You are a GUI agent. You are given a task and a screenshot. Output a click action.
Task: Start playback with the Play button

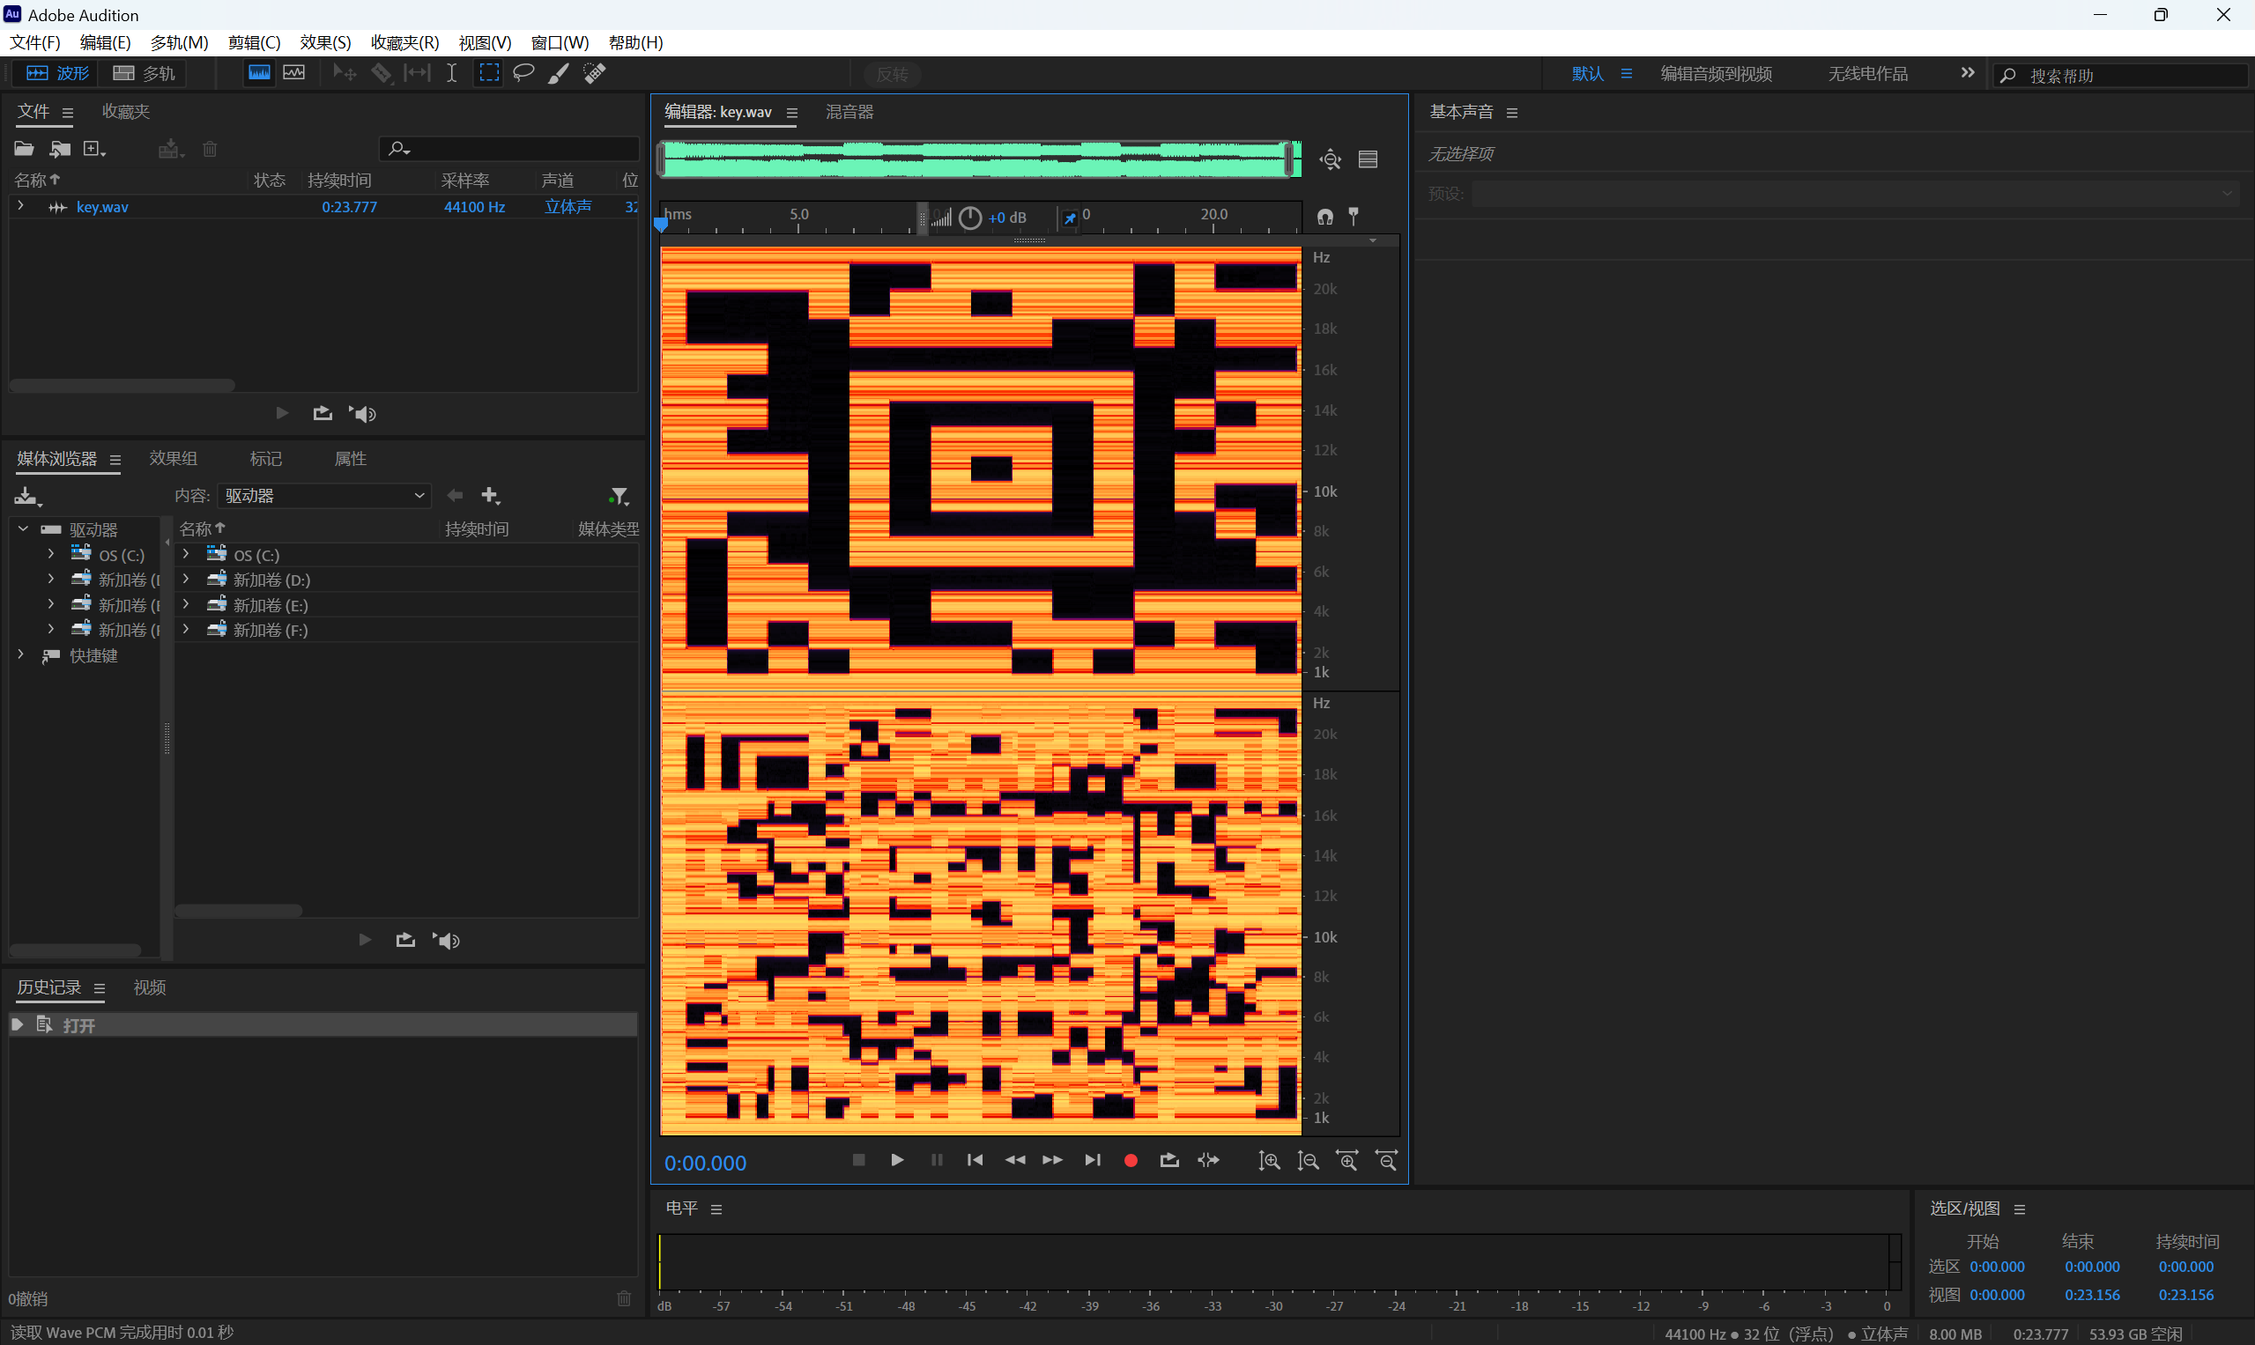click(x=897, y=1160)
